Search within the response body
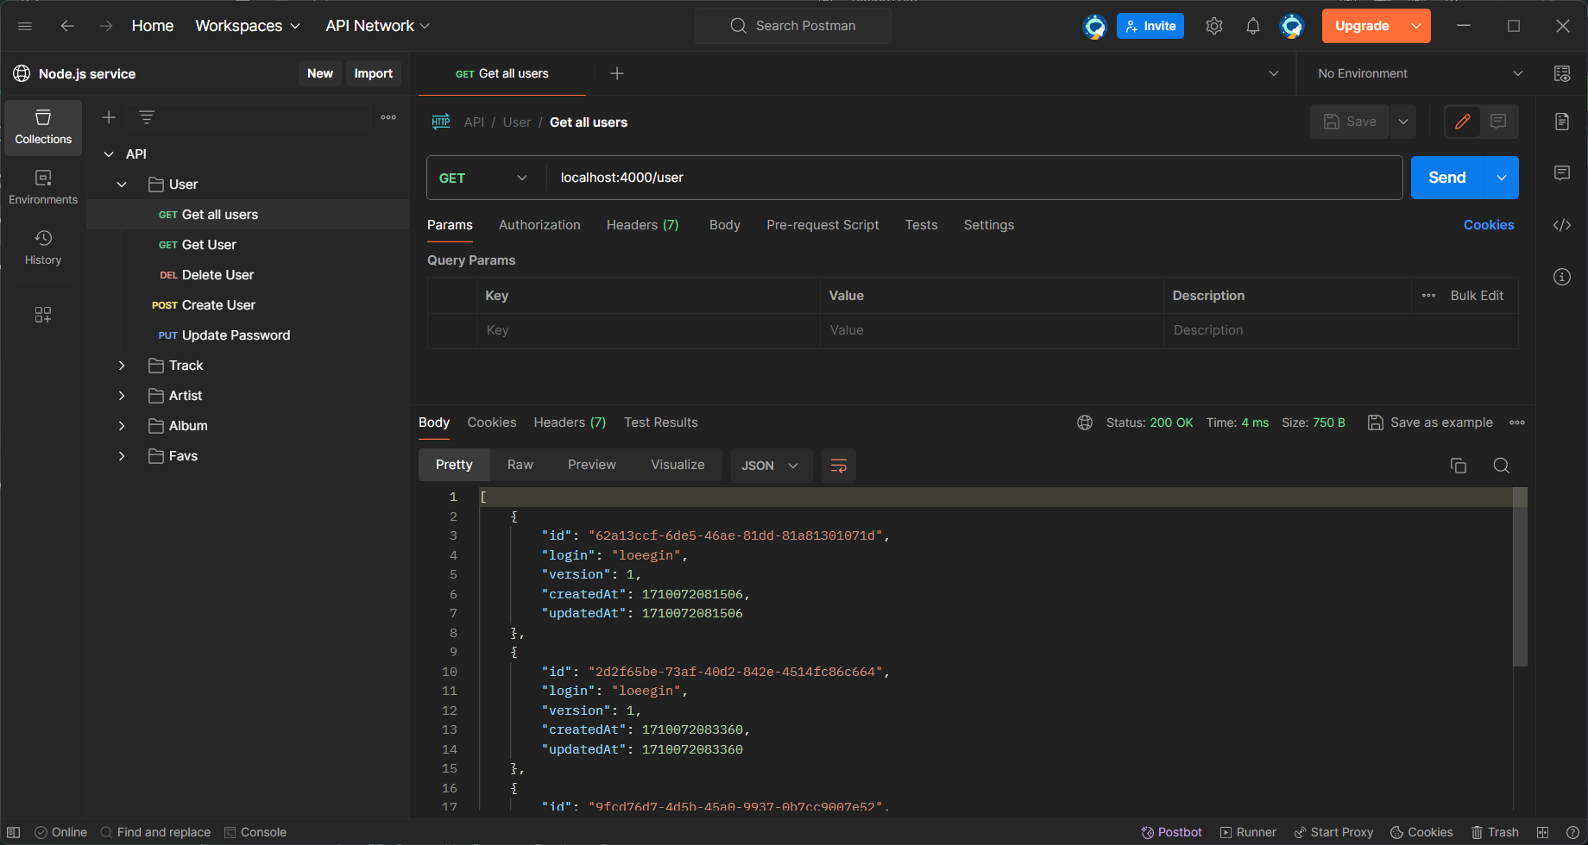 point(1502,466)
